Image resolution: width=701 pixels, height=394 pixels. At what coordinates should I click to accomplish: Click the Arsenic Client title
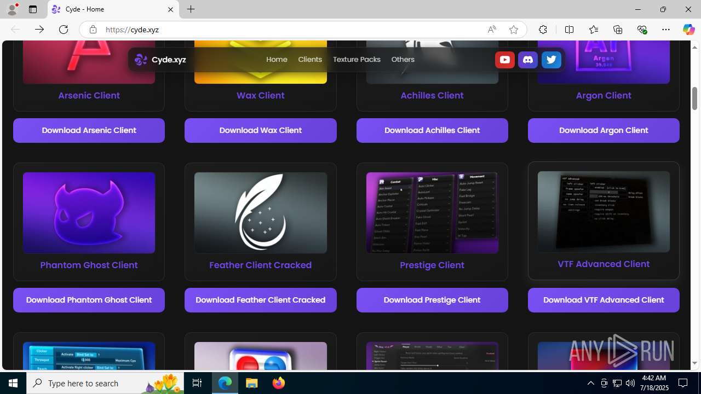point(89,95)
